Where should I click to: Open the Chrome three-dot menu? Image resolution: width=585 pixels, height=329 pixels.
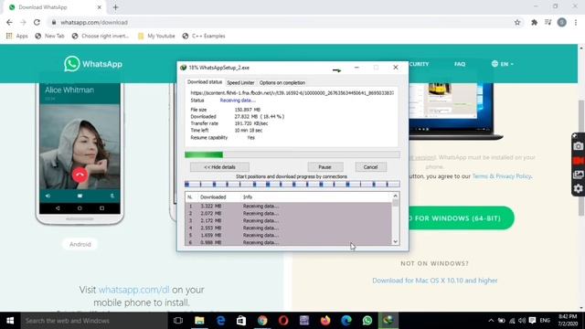pyautogui.click(x=576, y=22)
